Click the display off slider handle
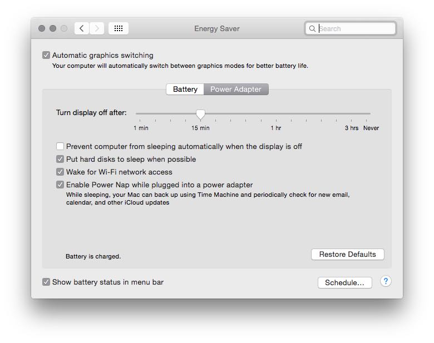Image resolution: width=434 pixels, height=343 pixels. coord(200,114)
